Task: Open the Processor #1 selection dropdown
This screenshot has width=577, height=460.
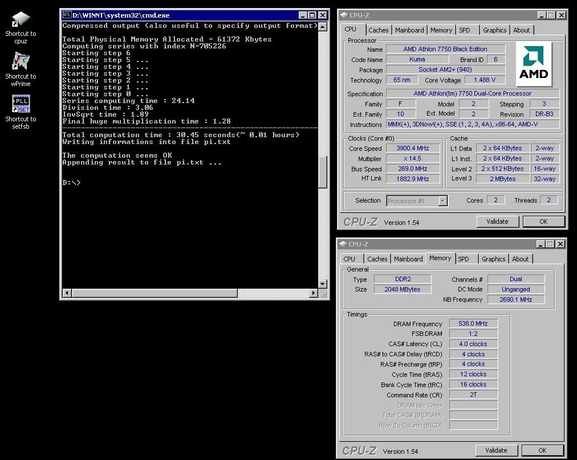Action: [442, 201]
